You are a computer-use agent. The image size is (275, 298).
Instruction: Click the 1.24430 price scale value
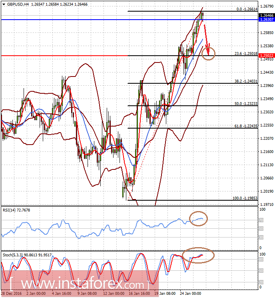267,72
